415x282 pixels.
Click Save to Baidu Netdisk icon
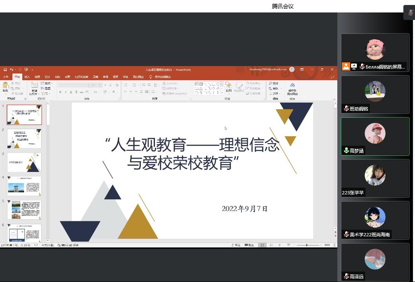click(x=292, y=88)
